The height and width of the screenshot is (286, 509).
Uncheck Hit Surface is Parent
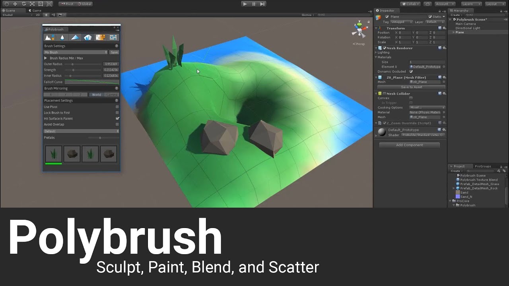[x=117, y=118]
